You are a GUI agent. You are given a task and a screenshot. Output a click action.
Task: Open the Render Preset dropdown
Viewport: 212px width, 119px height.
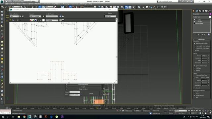tap(52, 16)
